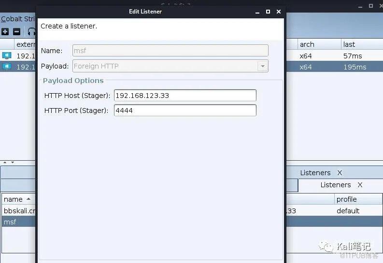Screen dimensions: 383x263
Task: Minimize the main Cobalt Strike window
Action: pyautogui.click(x=360, y=6)
